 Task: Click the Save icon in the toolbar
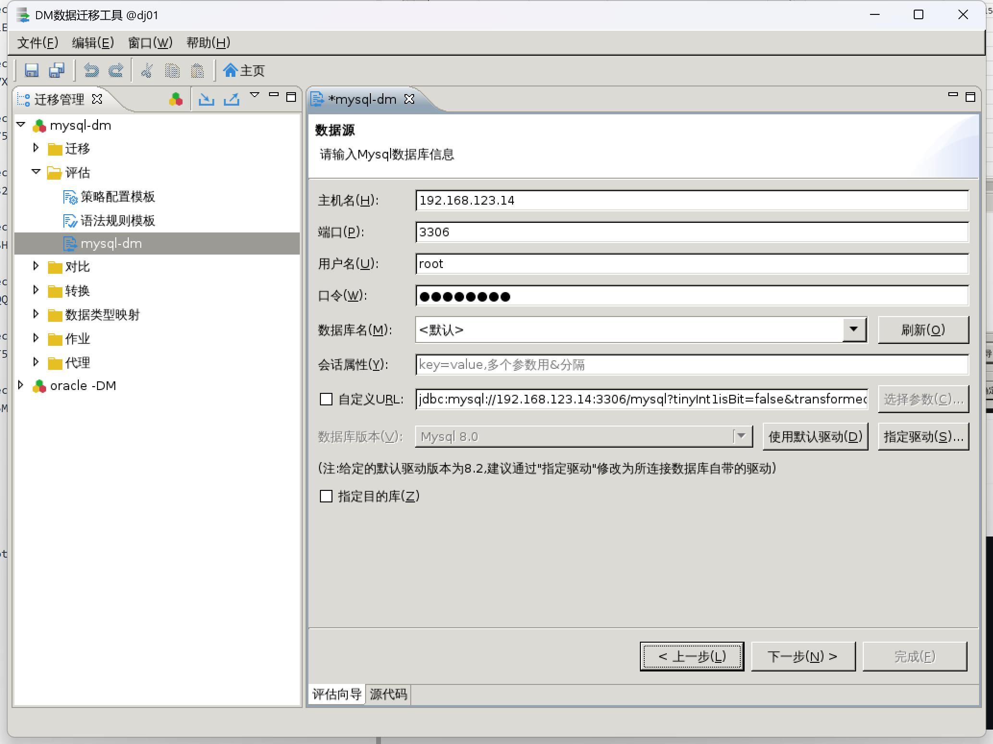pyautogui.click(x=32, y=71)
